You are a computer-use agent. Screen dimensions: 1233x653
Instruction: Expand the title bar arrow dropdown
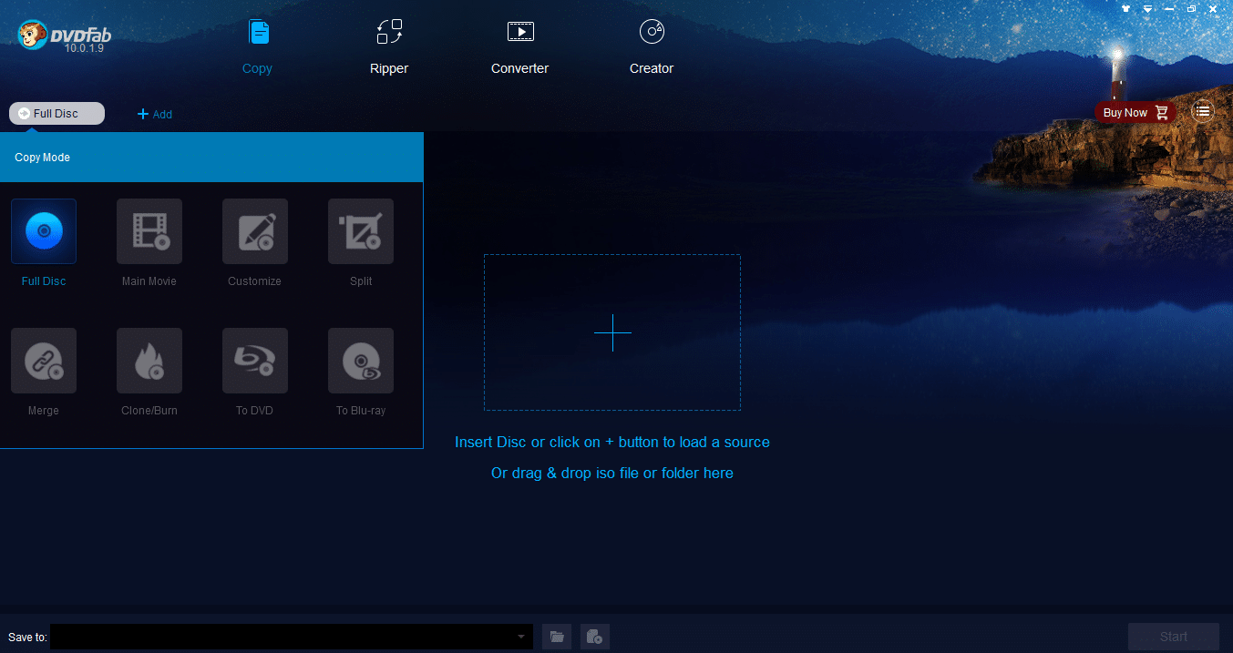(1146, 9)
